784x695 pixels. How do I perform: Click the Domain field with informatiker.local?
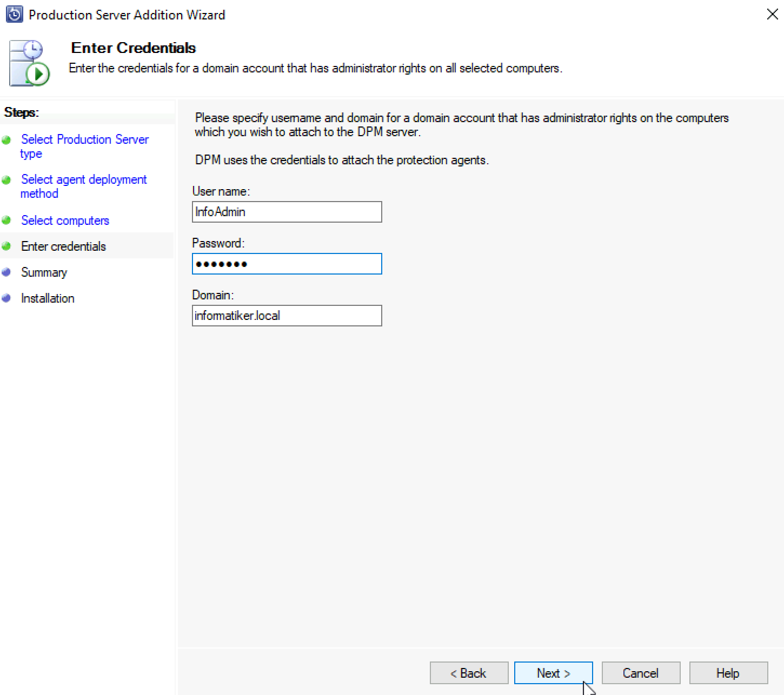287,316
